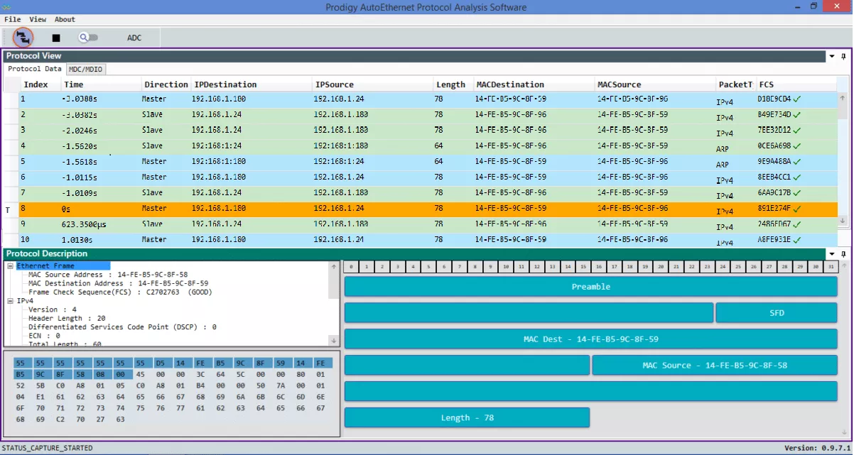
Task: Click the ADC toolbar button
Action: pyautogui.click(x=134, y=38)
